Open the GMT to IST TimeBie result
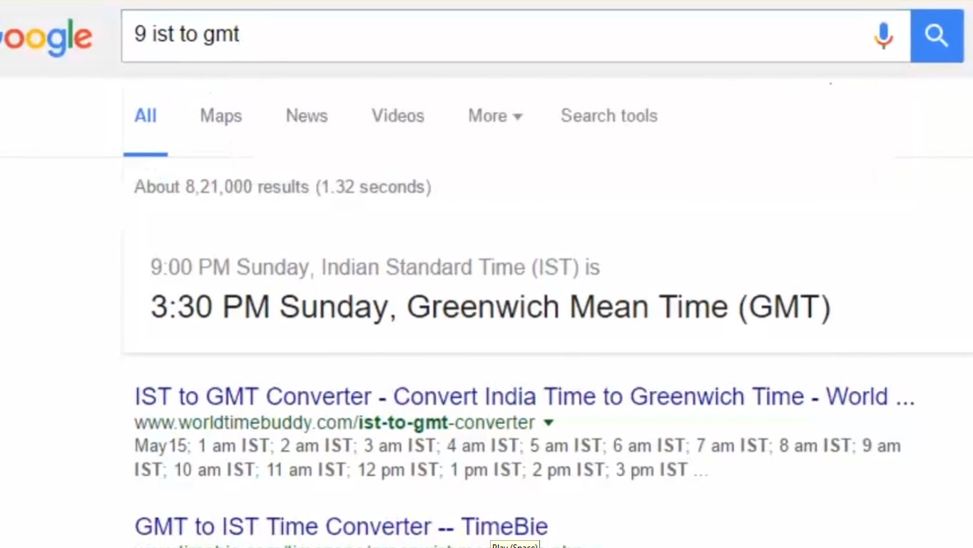The width and height of the screenshot is (973, 548). point(341,527)
